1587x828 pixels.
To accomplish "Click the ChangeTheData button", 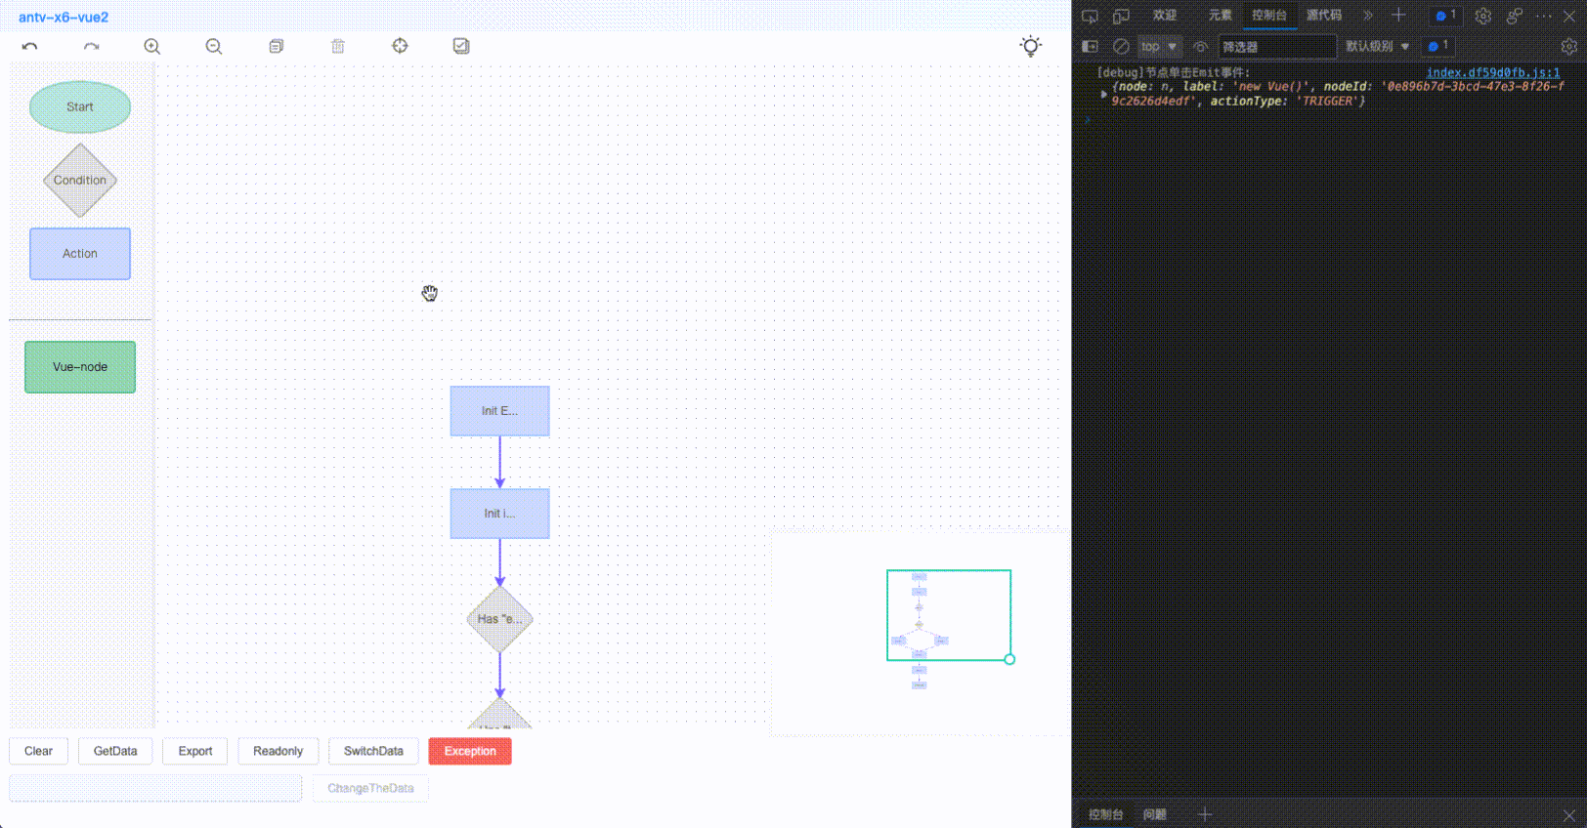I will 370,788.
